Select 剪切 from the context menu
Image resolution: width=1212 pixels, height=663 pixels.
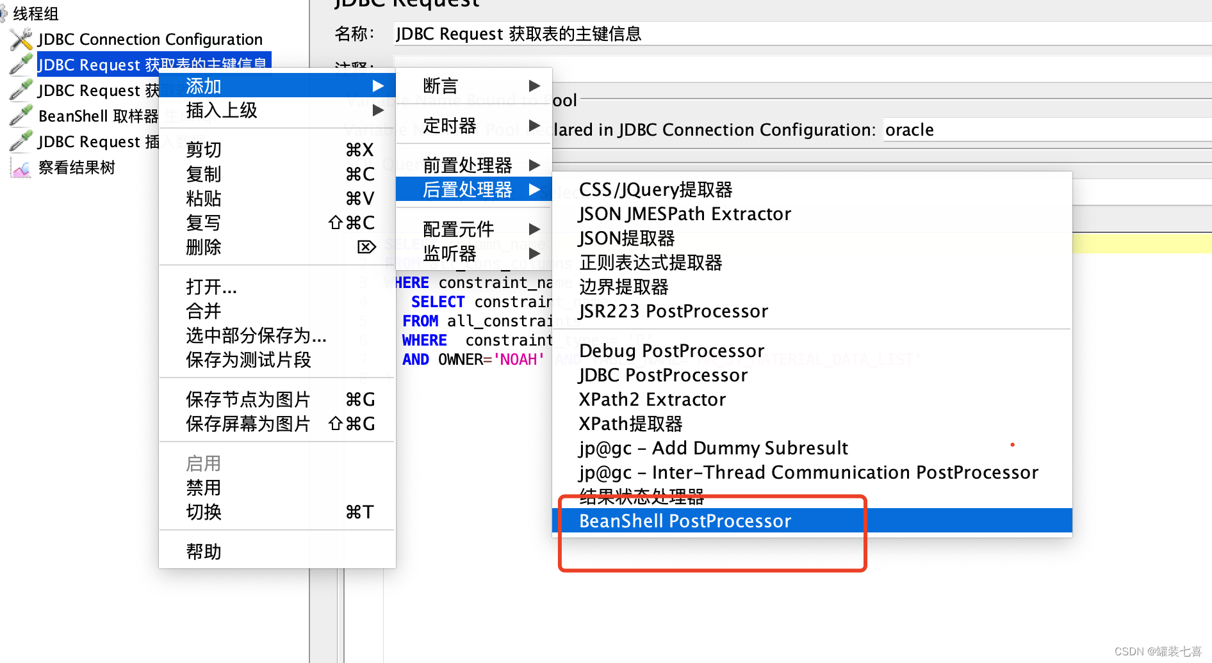(x=277, y=150)
